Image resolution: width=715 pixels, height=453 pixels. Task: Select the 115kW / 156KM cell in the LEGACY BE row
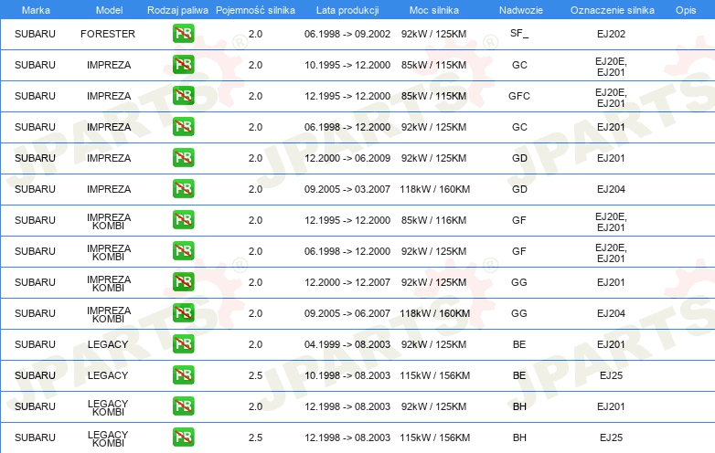(434, 375)
